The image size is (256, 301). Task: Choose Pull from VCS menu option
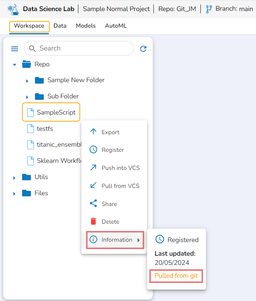click(120, 186)
